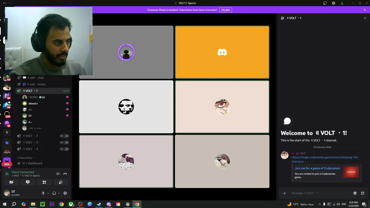Screen dimensions: 370x208
Task: Open activities launcher in voice panel
Action: 44,182
